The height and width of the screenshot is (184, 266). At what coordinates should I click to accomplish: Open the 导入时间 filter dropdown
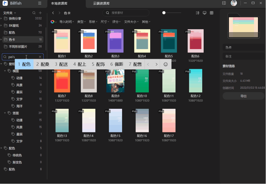(x=66, y=22)
